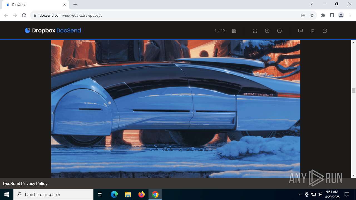Open the volume tray icon

pos(320,194)
